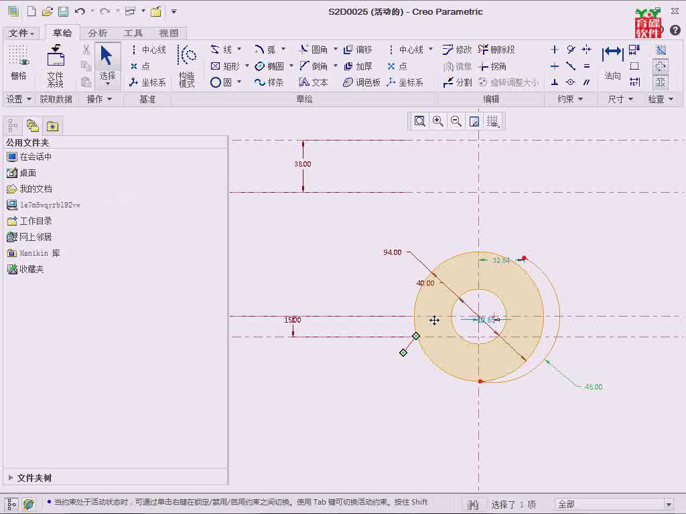Screen dimensions: 686x514
Task: Apply the symmetric constraint icon
Action: (x=587, y=50)
